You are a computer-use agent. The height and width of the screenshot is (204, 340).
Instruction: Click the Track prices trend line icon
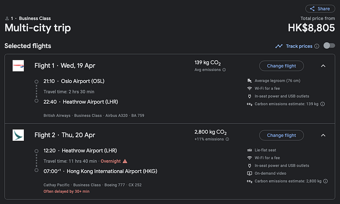(279, 46)
